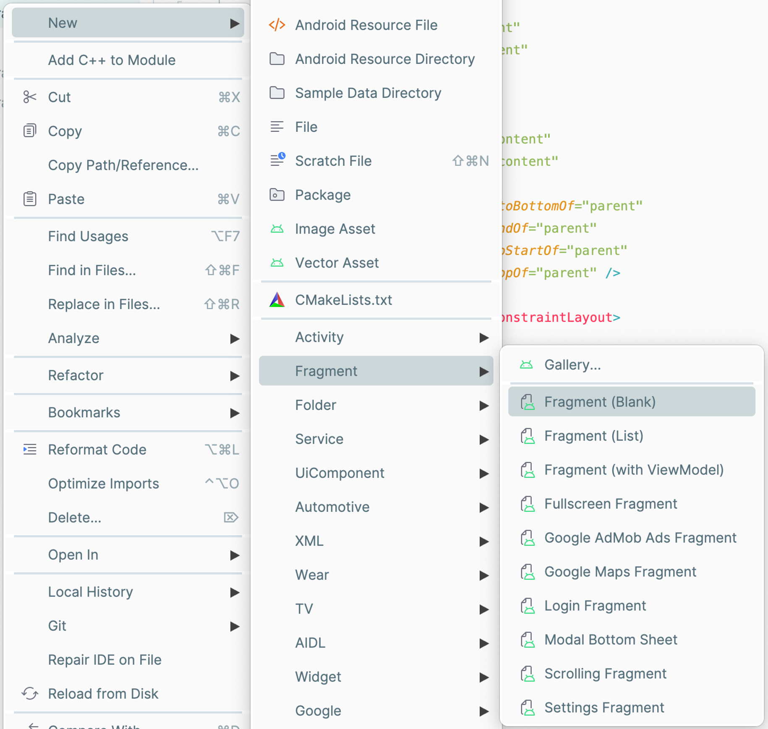Click the Copy clipboard icon
This screenshot has width=768, height=729.
point(29,131)
